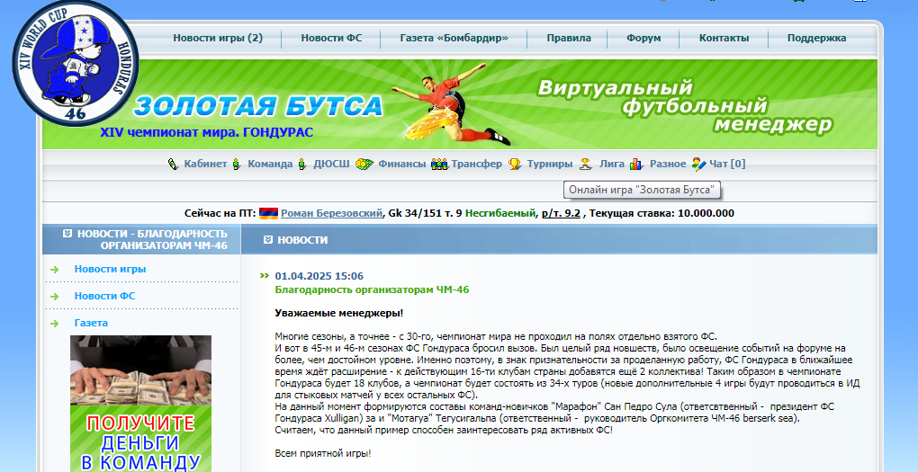
Task: Open Чат [0] link
Action: pyautogui.click(x=727, y=164)
